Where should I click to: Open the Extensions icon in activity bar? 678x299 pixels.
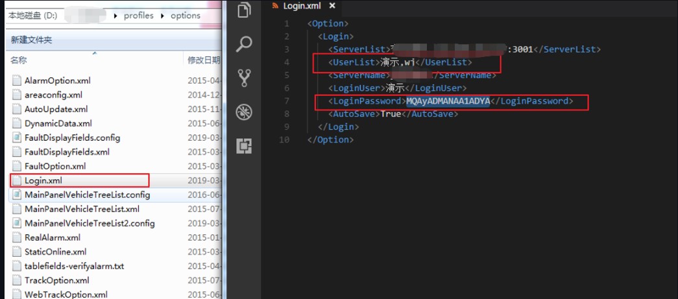245,147
